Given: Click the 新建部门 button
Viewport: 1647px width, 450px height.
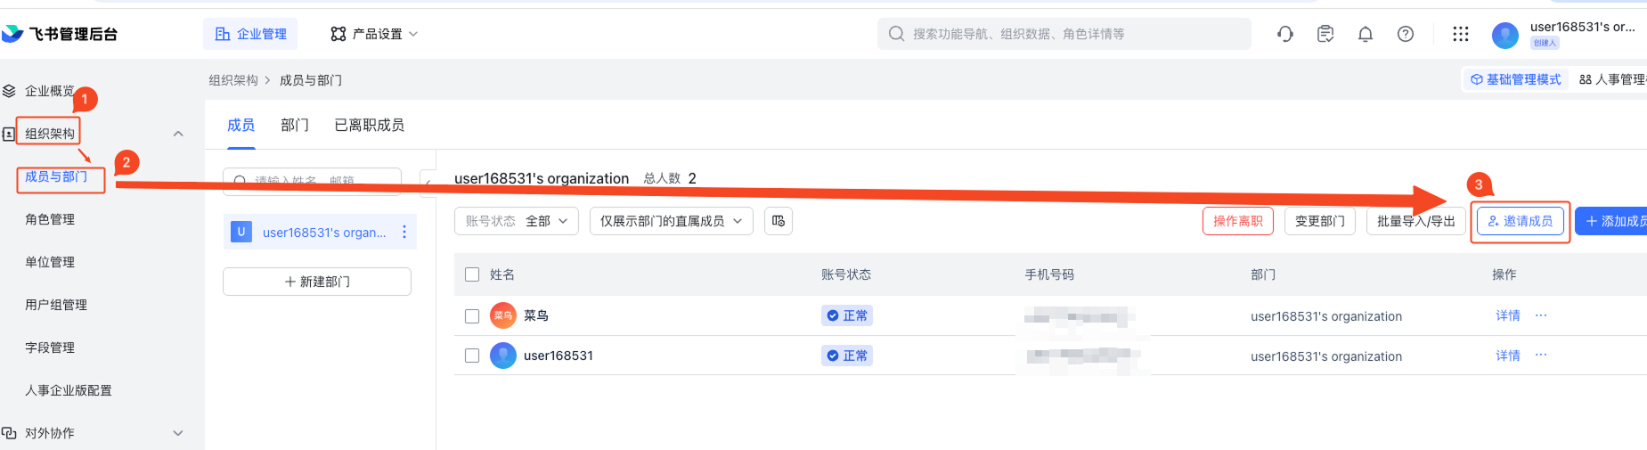Looking at the screenshot, I should (x=316, y=282).
